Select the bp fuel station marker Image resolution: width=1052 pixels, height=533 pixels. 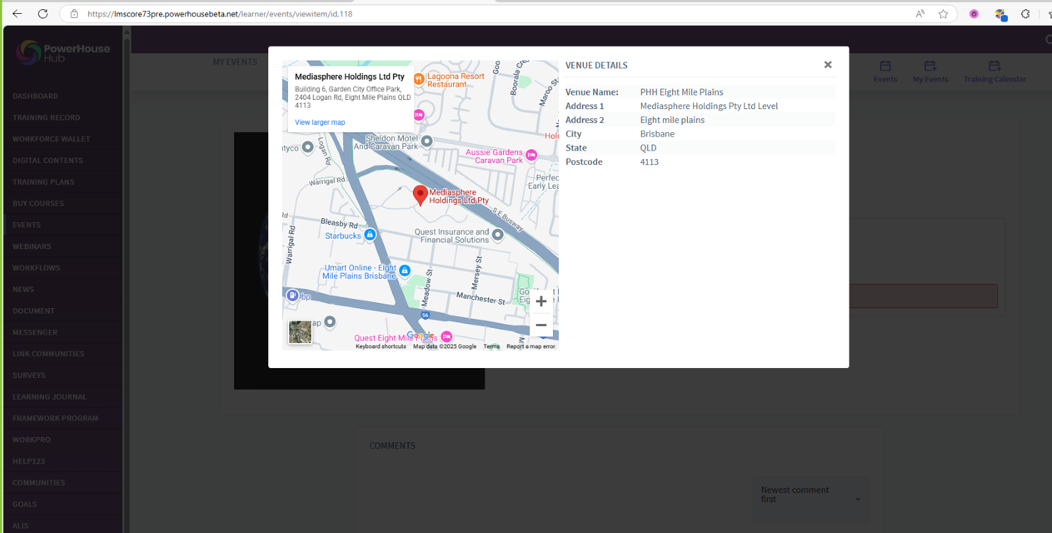[293, 296]
